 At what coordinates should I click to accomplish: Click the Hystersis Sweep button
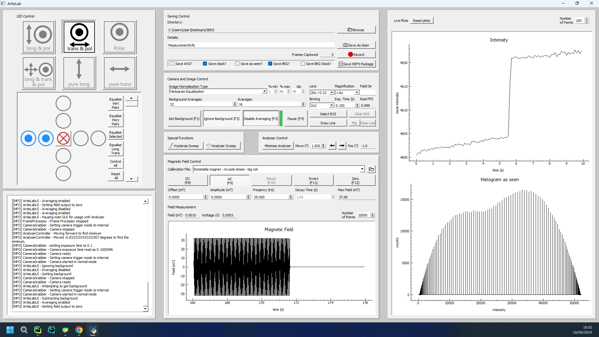[x=185, y=146]
